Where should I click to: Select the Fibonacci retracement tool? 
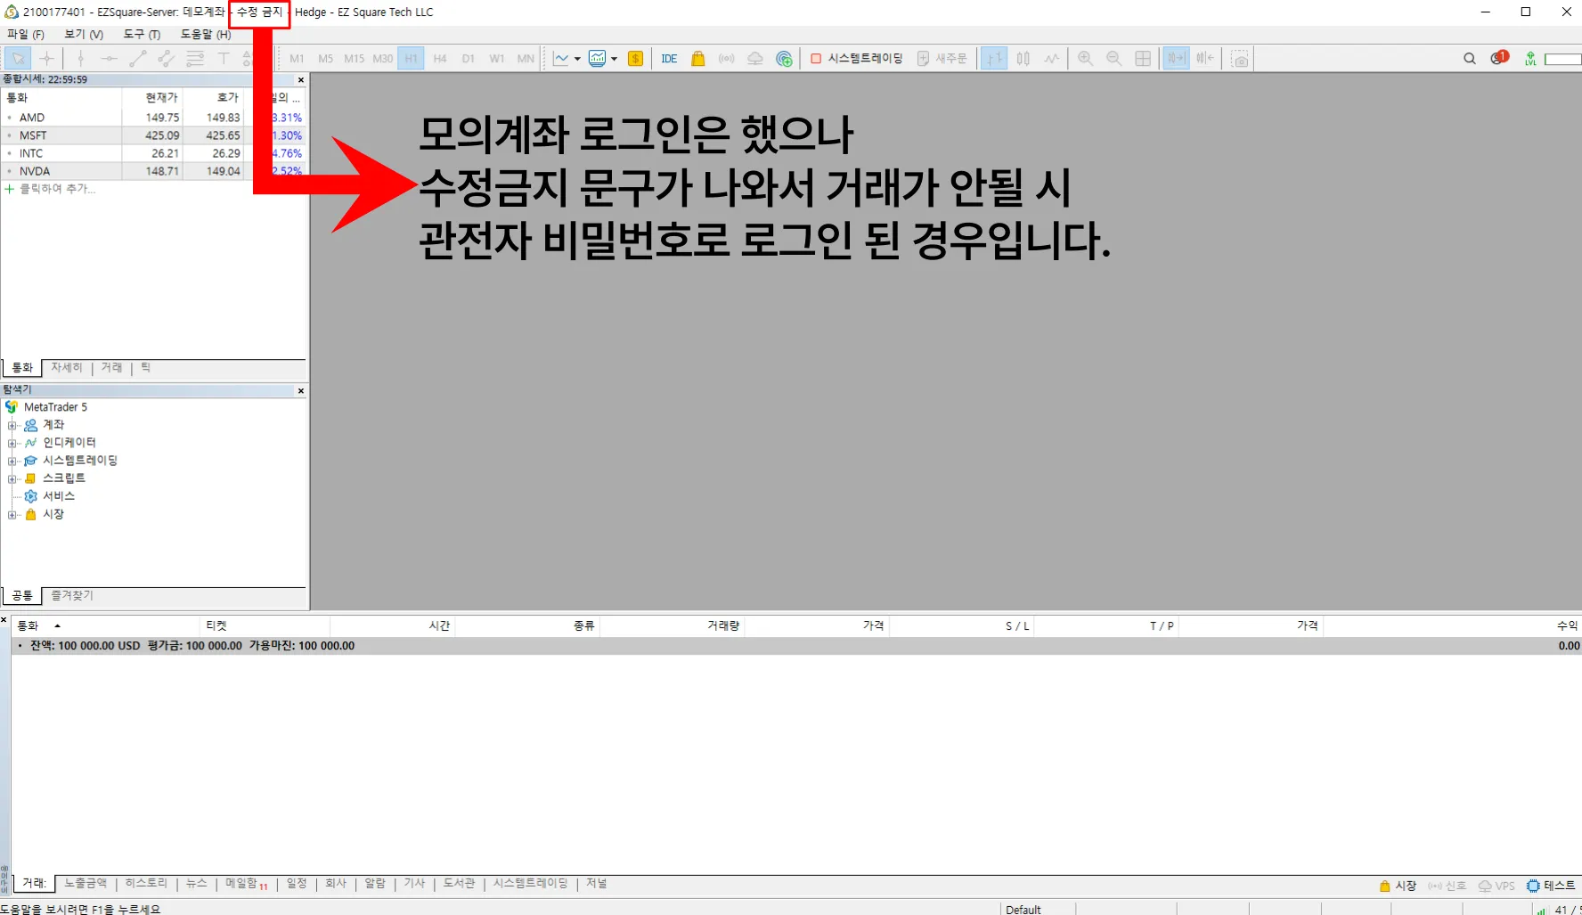tap(195, 59)
